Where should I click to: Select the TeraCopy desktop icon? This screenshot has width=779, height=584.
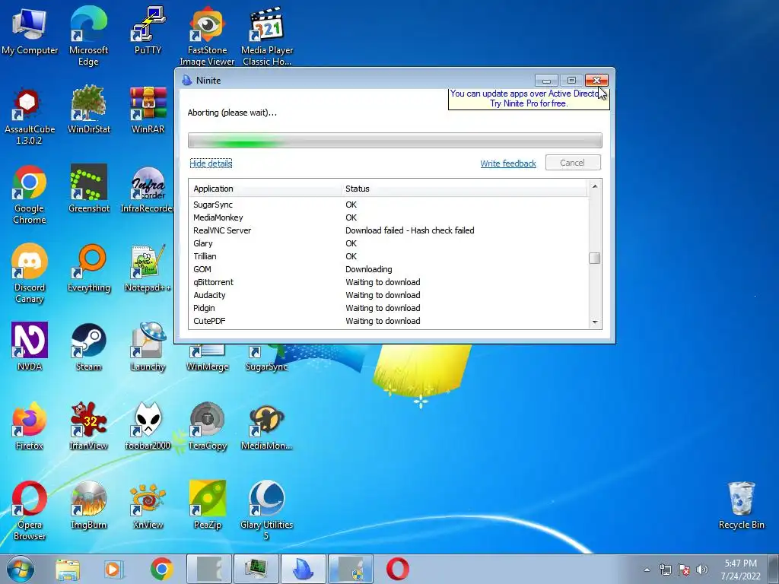click(x=207, y=426)
